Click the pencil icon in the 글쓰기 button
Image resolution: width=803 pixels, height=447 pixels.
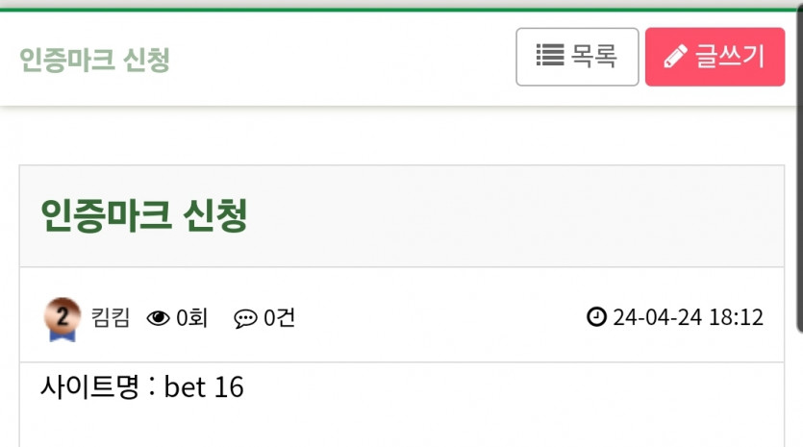point(675,57)
